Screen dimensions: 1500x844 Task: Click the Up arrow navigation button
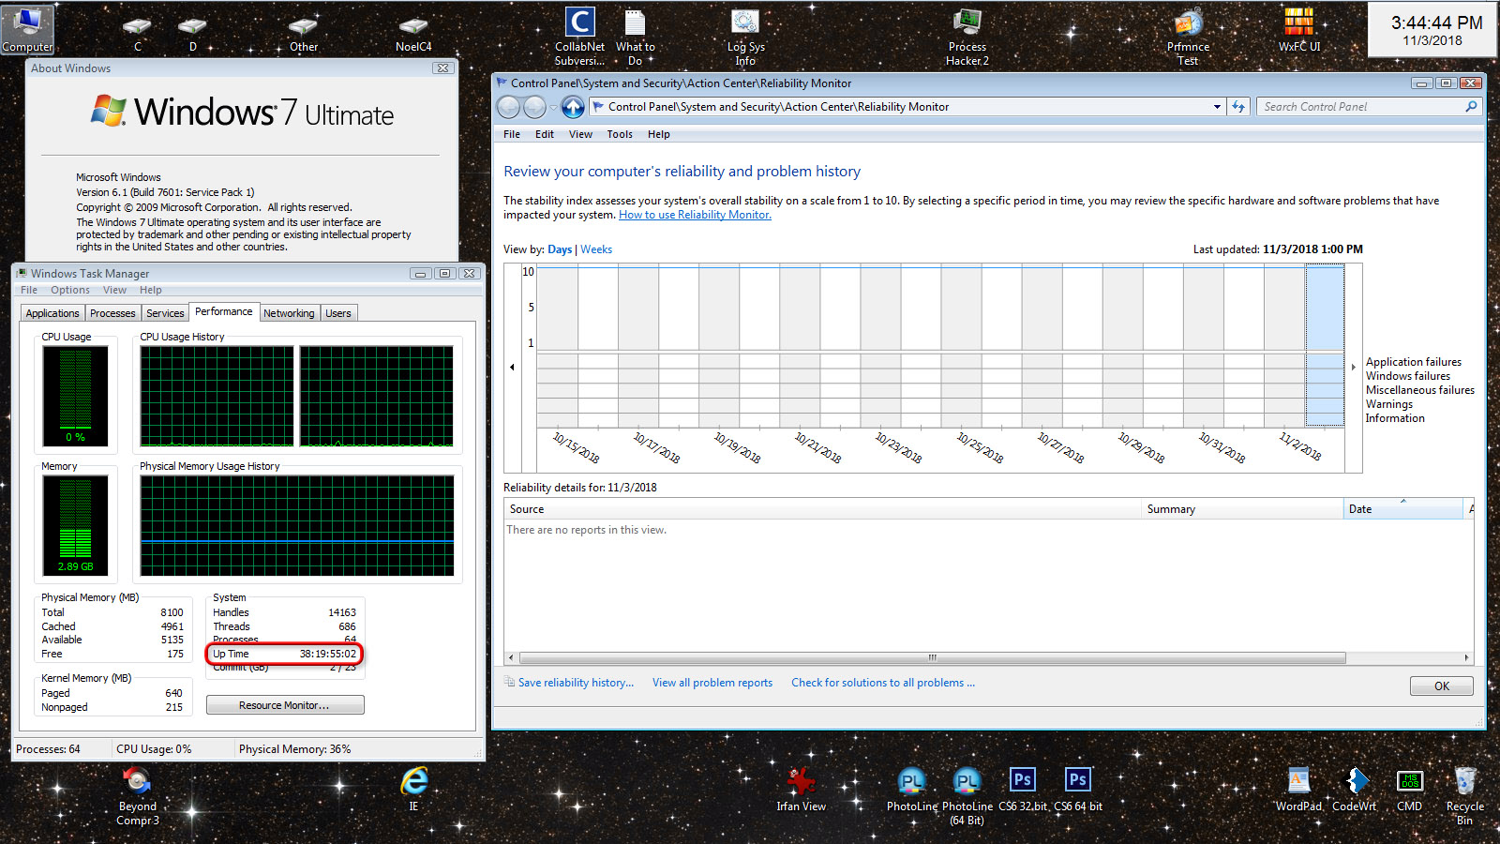pos(573,107)
